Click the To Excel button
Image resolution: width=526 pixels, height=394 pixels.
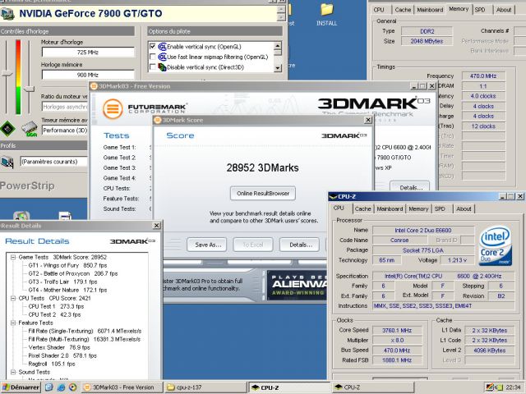coord(253,245)
